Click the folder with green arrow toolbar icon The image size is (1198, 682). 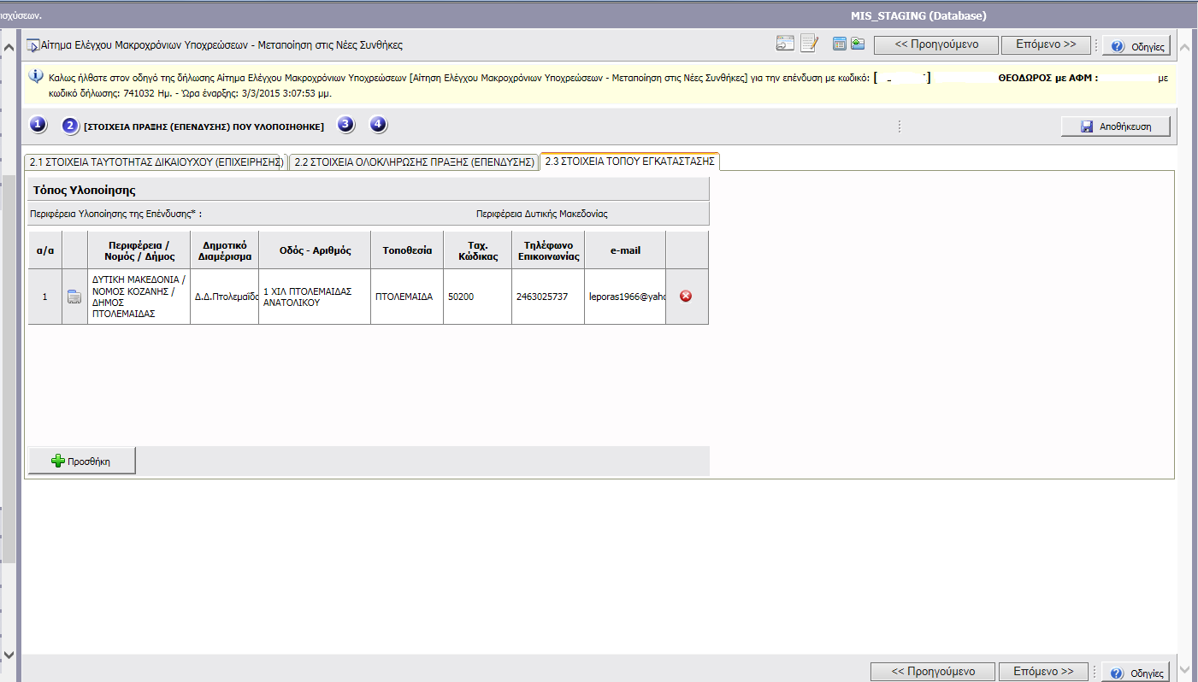pos(857,44)
